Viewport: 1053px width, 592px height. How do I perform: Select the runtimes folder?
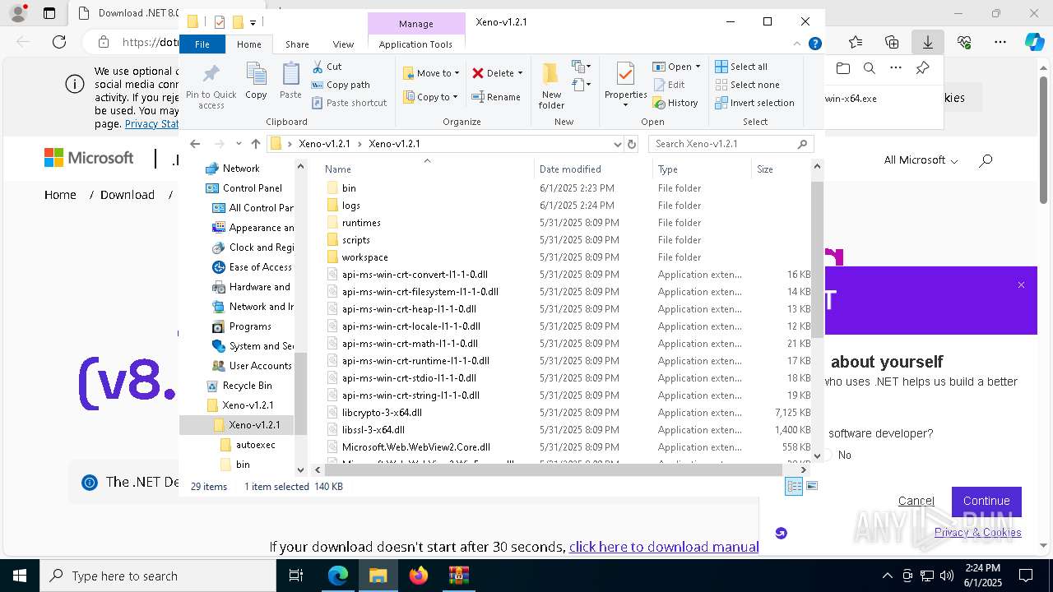[361, 223]
